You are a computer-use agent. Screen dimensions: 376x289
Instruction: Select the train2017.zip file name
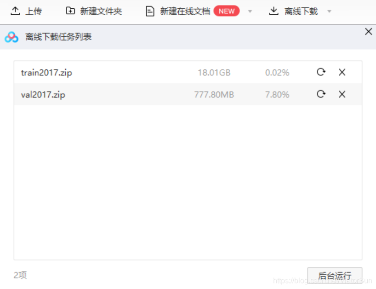46,73
